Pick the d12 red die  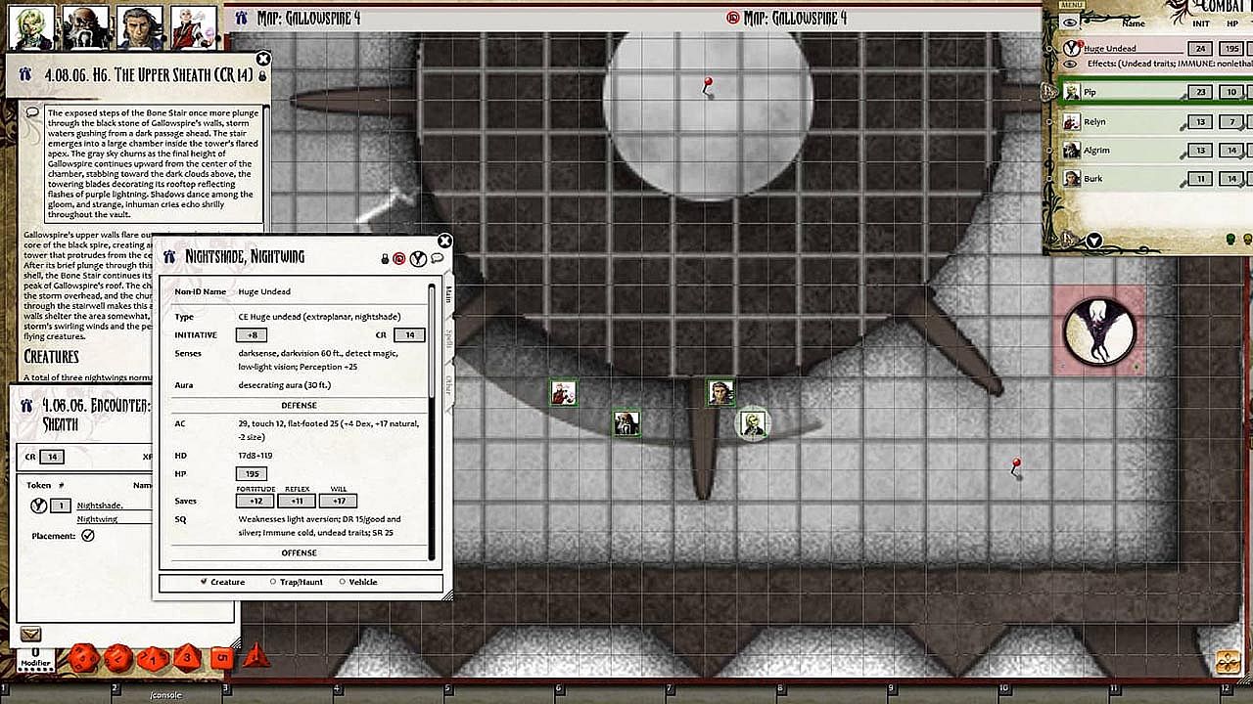click(x=117, y=657)
